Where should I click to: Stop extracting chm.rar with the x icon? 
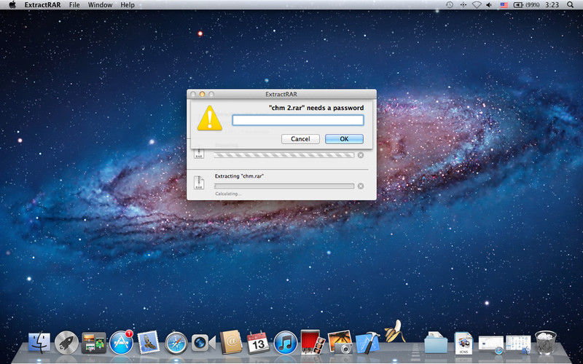pos(361,186)
